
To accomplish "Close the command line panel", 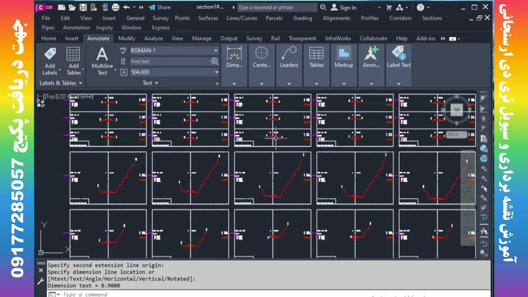I will 41,271.
